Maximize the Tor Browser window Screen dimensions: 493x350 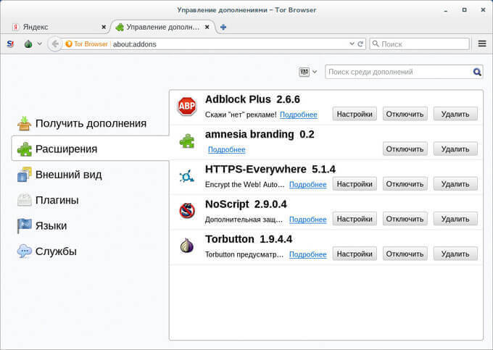(465, 10)
